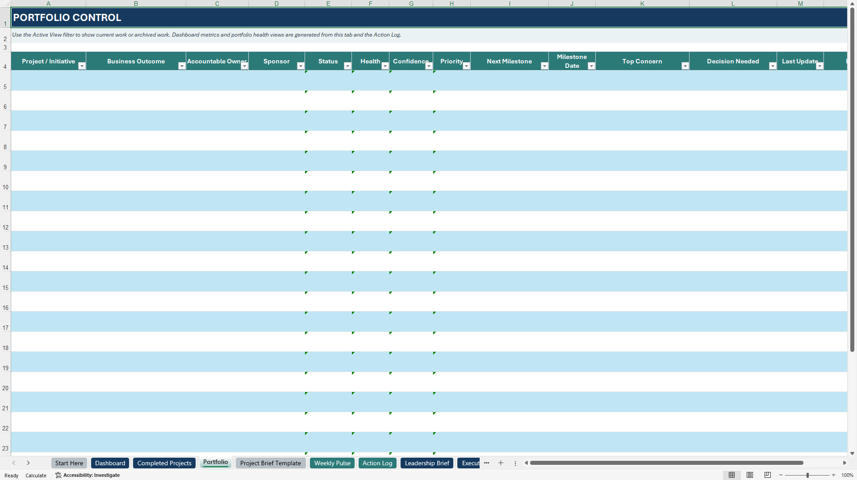857x480 pixels.
Task: Open the Action Log sheet
Action: click(x=377, y=463)
